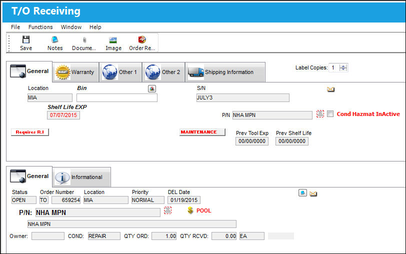The image size is (406, 254).
Task: Click into the Bin input field
Action: pyautogui.click(x=117, y=98)
